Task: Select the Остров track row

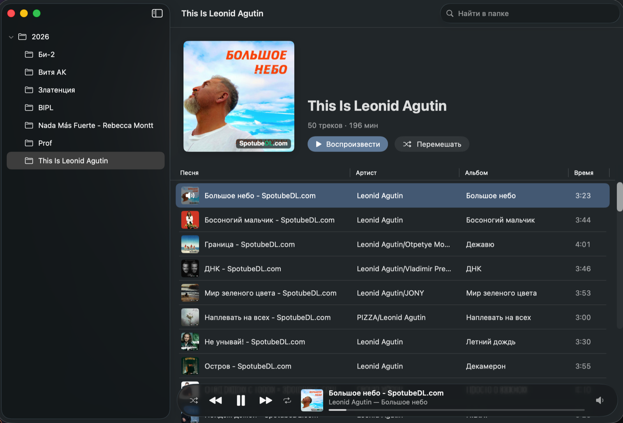Action: pos(392,366)
